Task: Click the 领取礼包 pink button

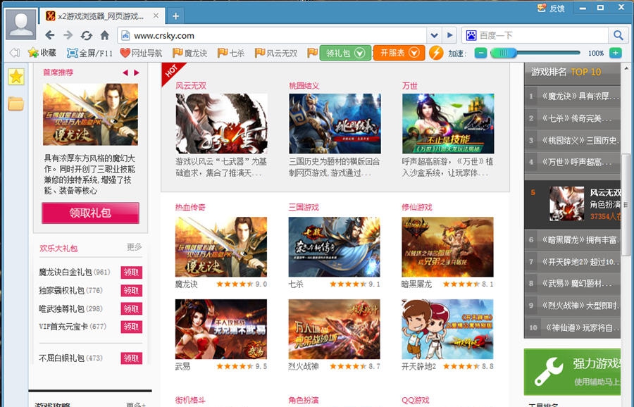Action: (90, 213)
